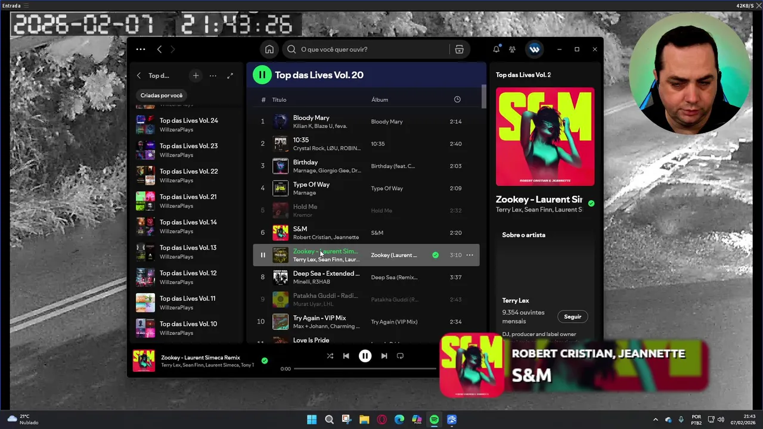Screen dimensions: 763x429
Task: Click track list scrollbar
Action: click(x=483, y=95)
